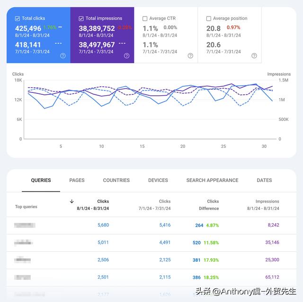Select the blurred query in the 5,011 row
303x302 pixels.
click(x=23, y=242)
